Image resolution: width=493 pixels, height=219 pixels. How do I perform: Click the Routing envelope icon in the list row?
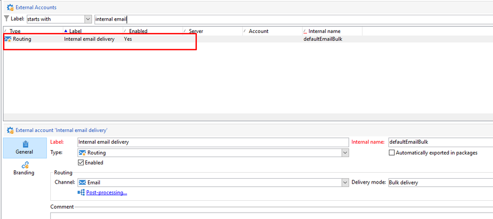[x=8, y=39]
